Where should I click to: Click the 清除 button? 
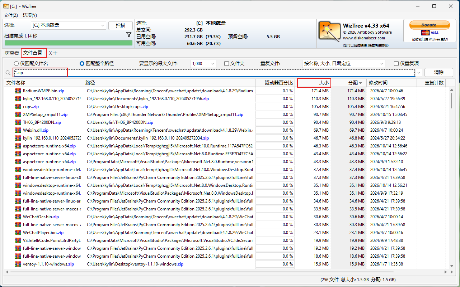[x=439, y=72]
